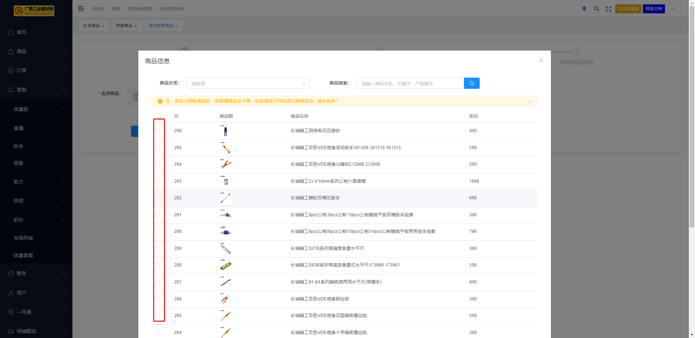Open 秒杀 in the sidebar

19,146
